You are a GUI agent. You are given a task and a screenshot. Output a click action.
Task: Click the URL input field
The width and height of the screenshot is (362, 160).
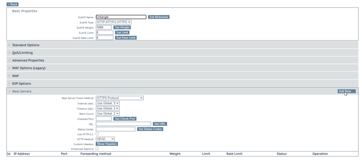click(124, 124)
